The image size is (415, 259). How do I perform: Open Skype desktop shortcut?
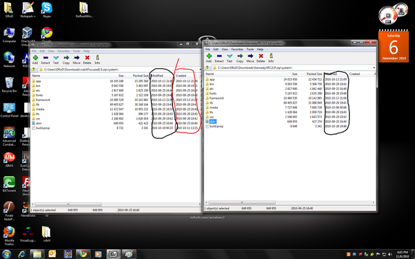coord(46,10)
